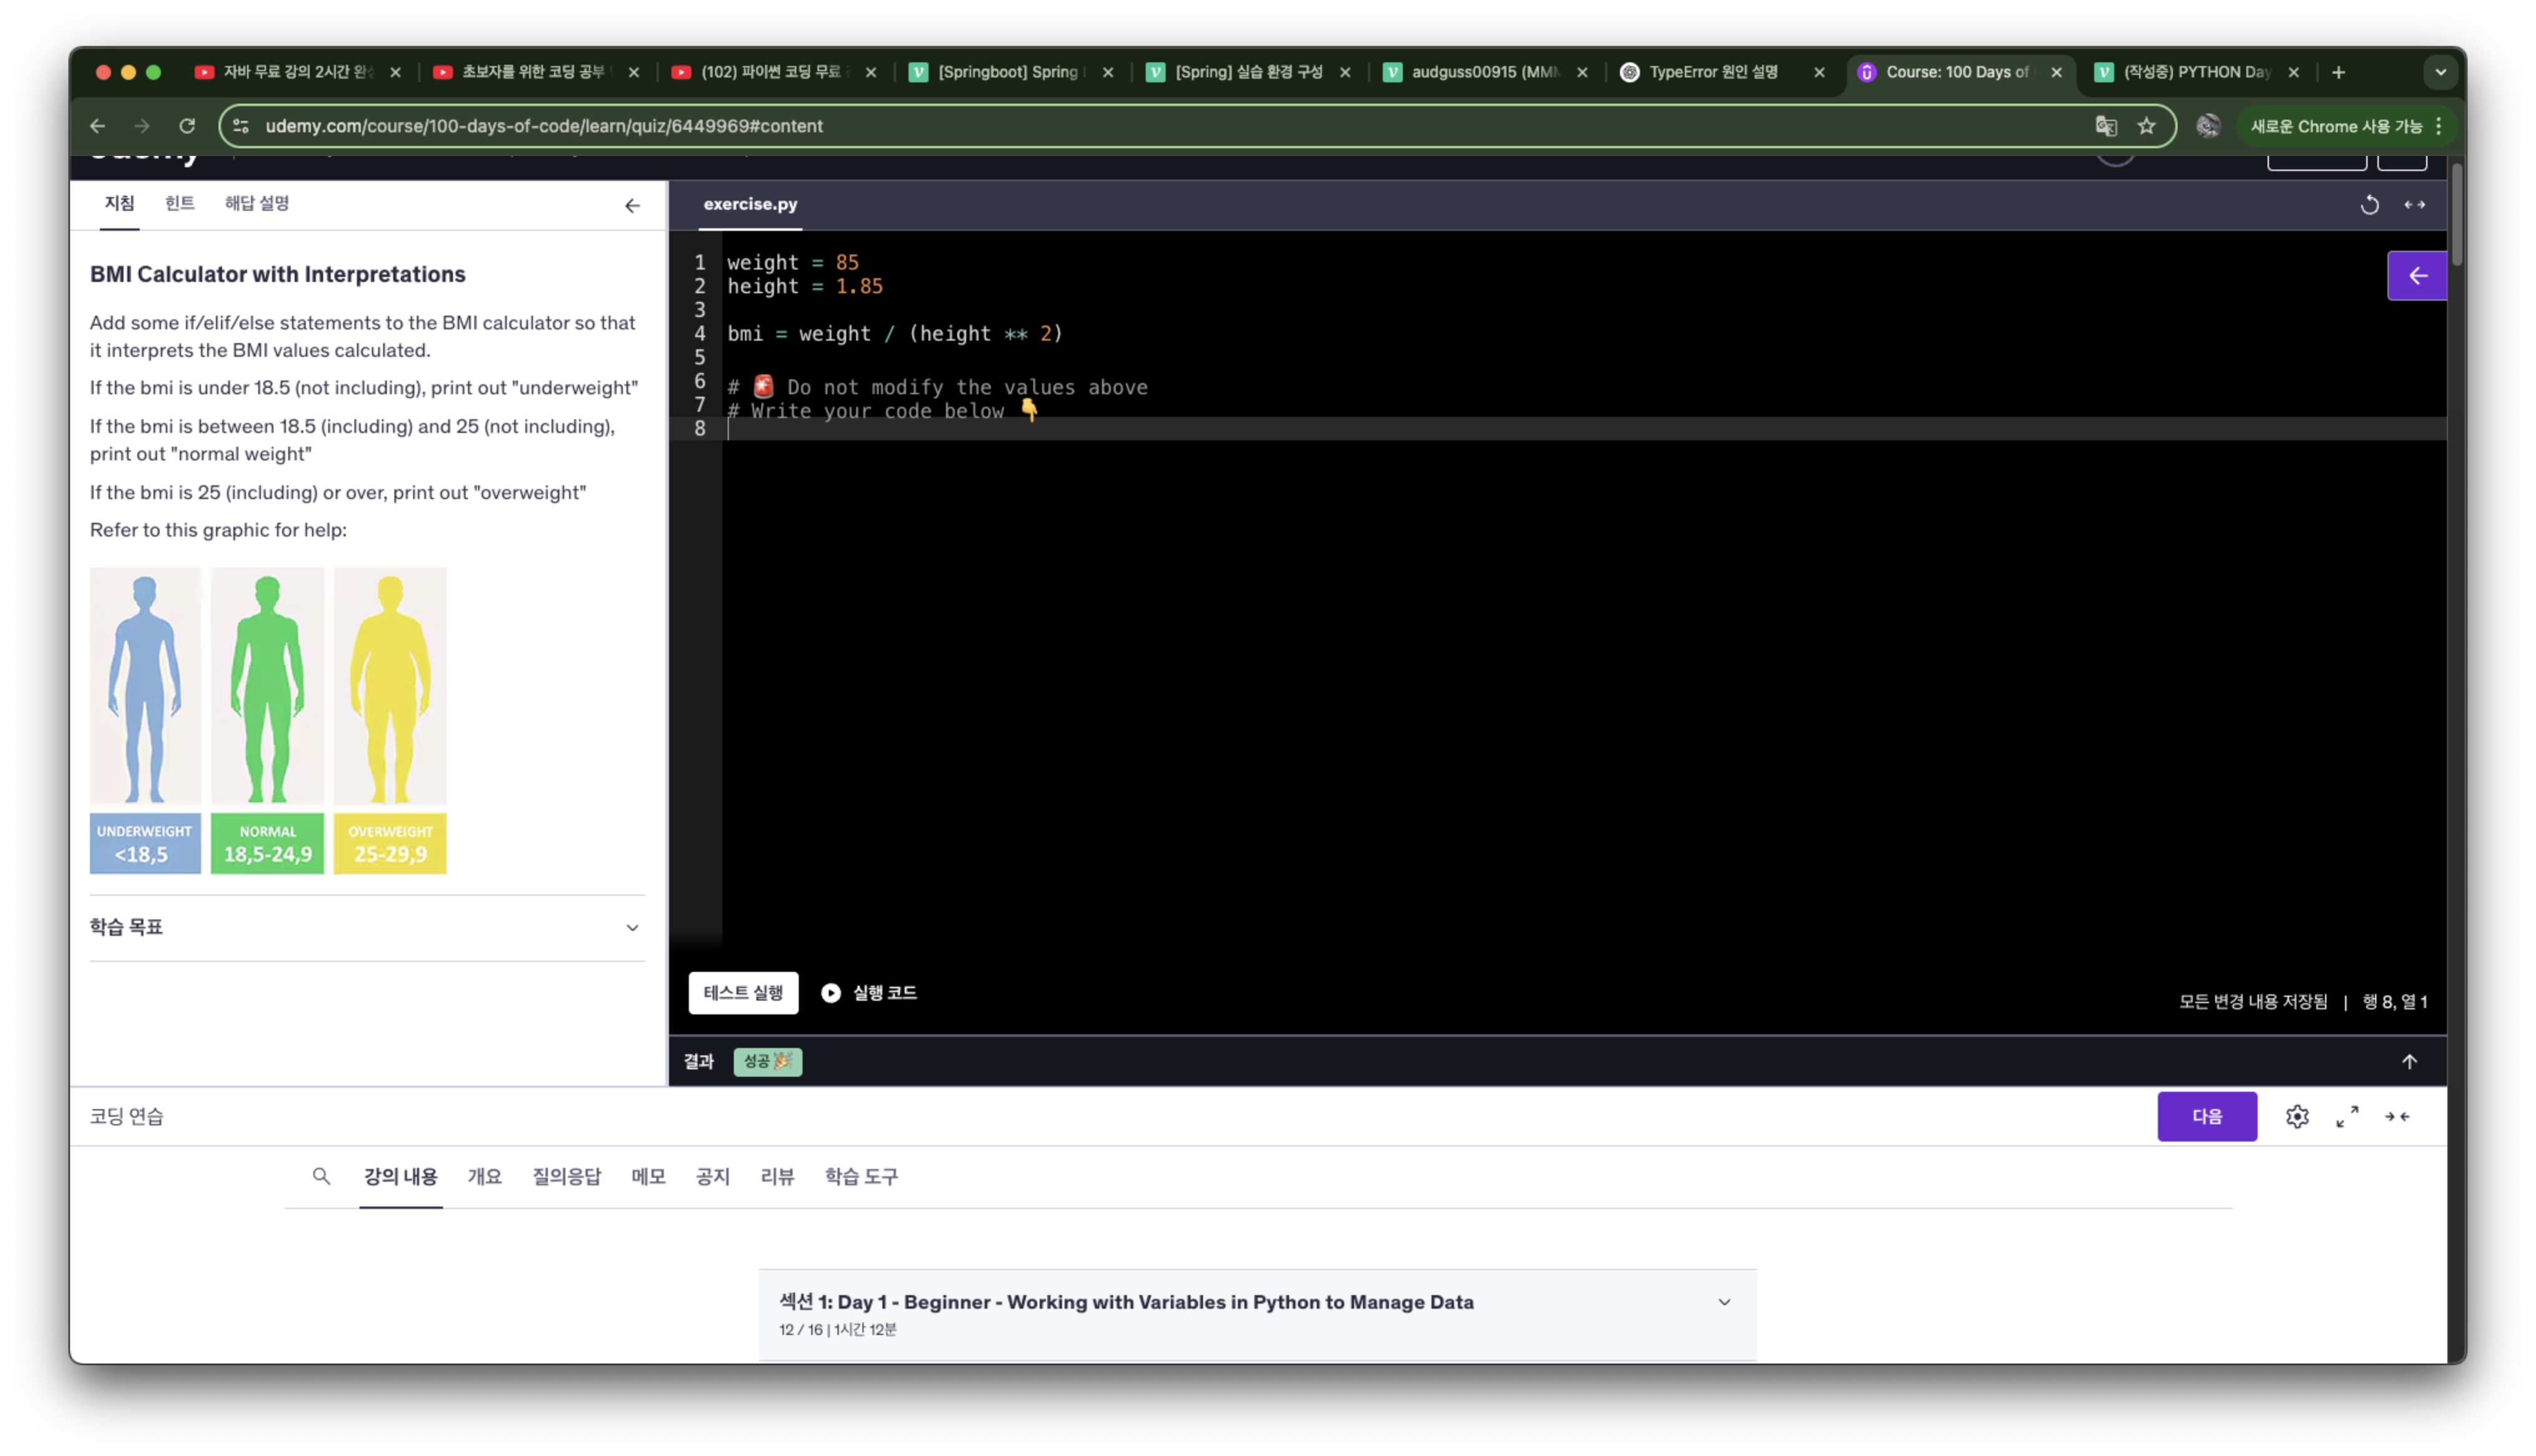Image resolution: width=2536 pixels, height=1456 pixels.
Task: Expand the editor width with the double-arrow icon
Action: (x=2414, y=205)
